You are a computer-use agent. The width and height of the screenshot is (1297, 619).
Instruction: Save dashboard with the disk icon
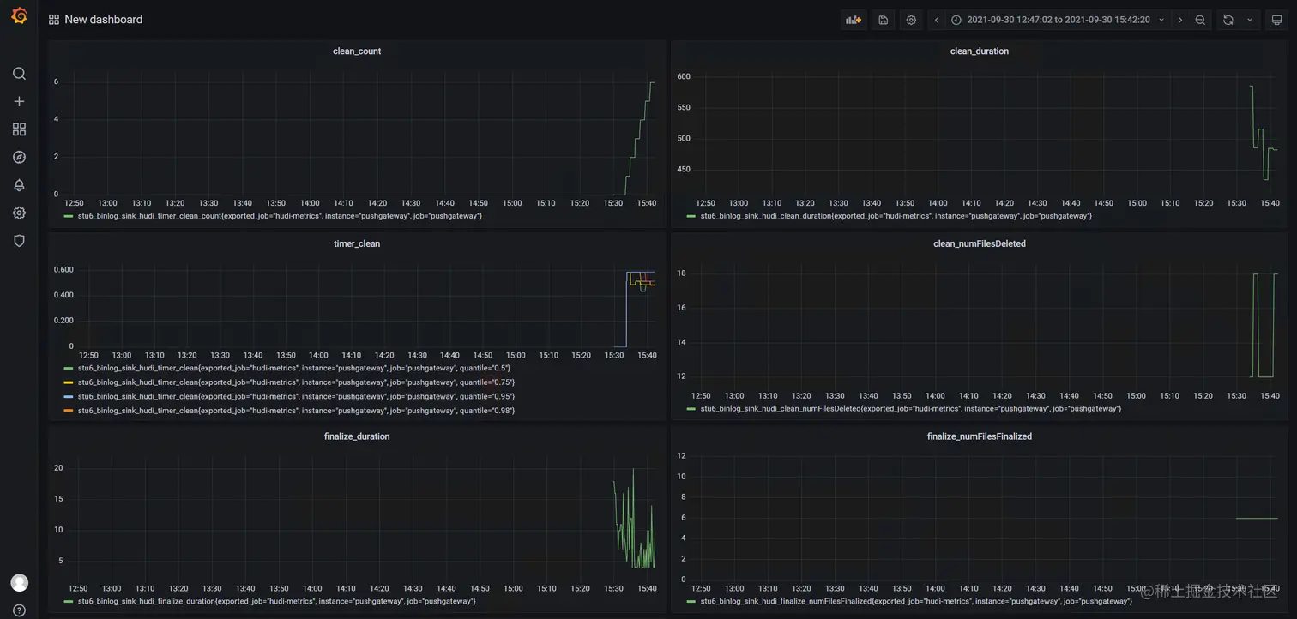coord(883,20)
